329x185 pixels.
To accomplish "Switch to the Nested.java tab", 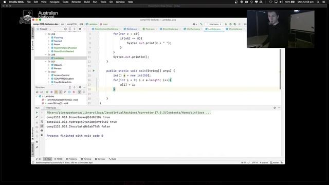I will pyautogui.click(x=132, y=29).
